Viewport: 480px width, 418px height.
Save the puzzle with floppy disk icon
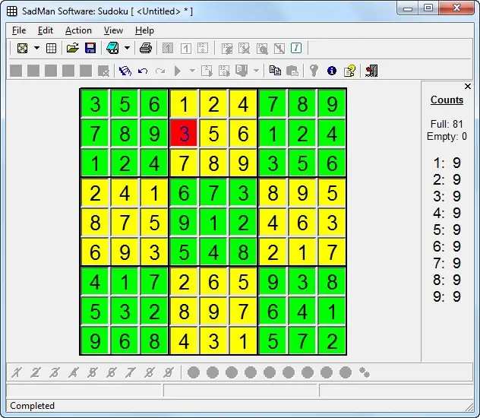pyautogui.click(x=90, y=48)
